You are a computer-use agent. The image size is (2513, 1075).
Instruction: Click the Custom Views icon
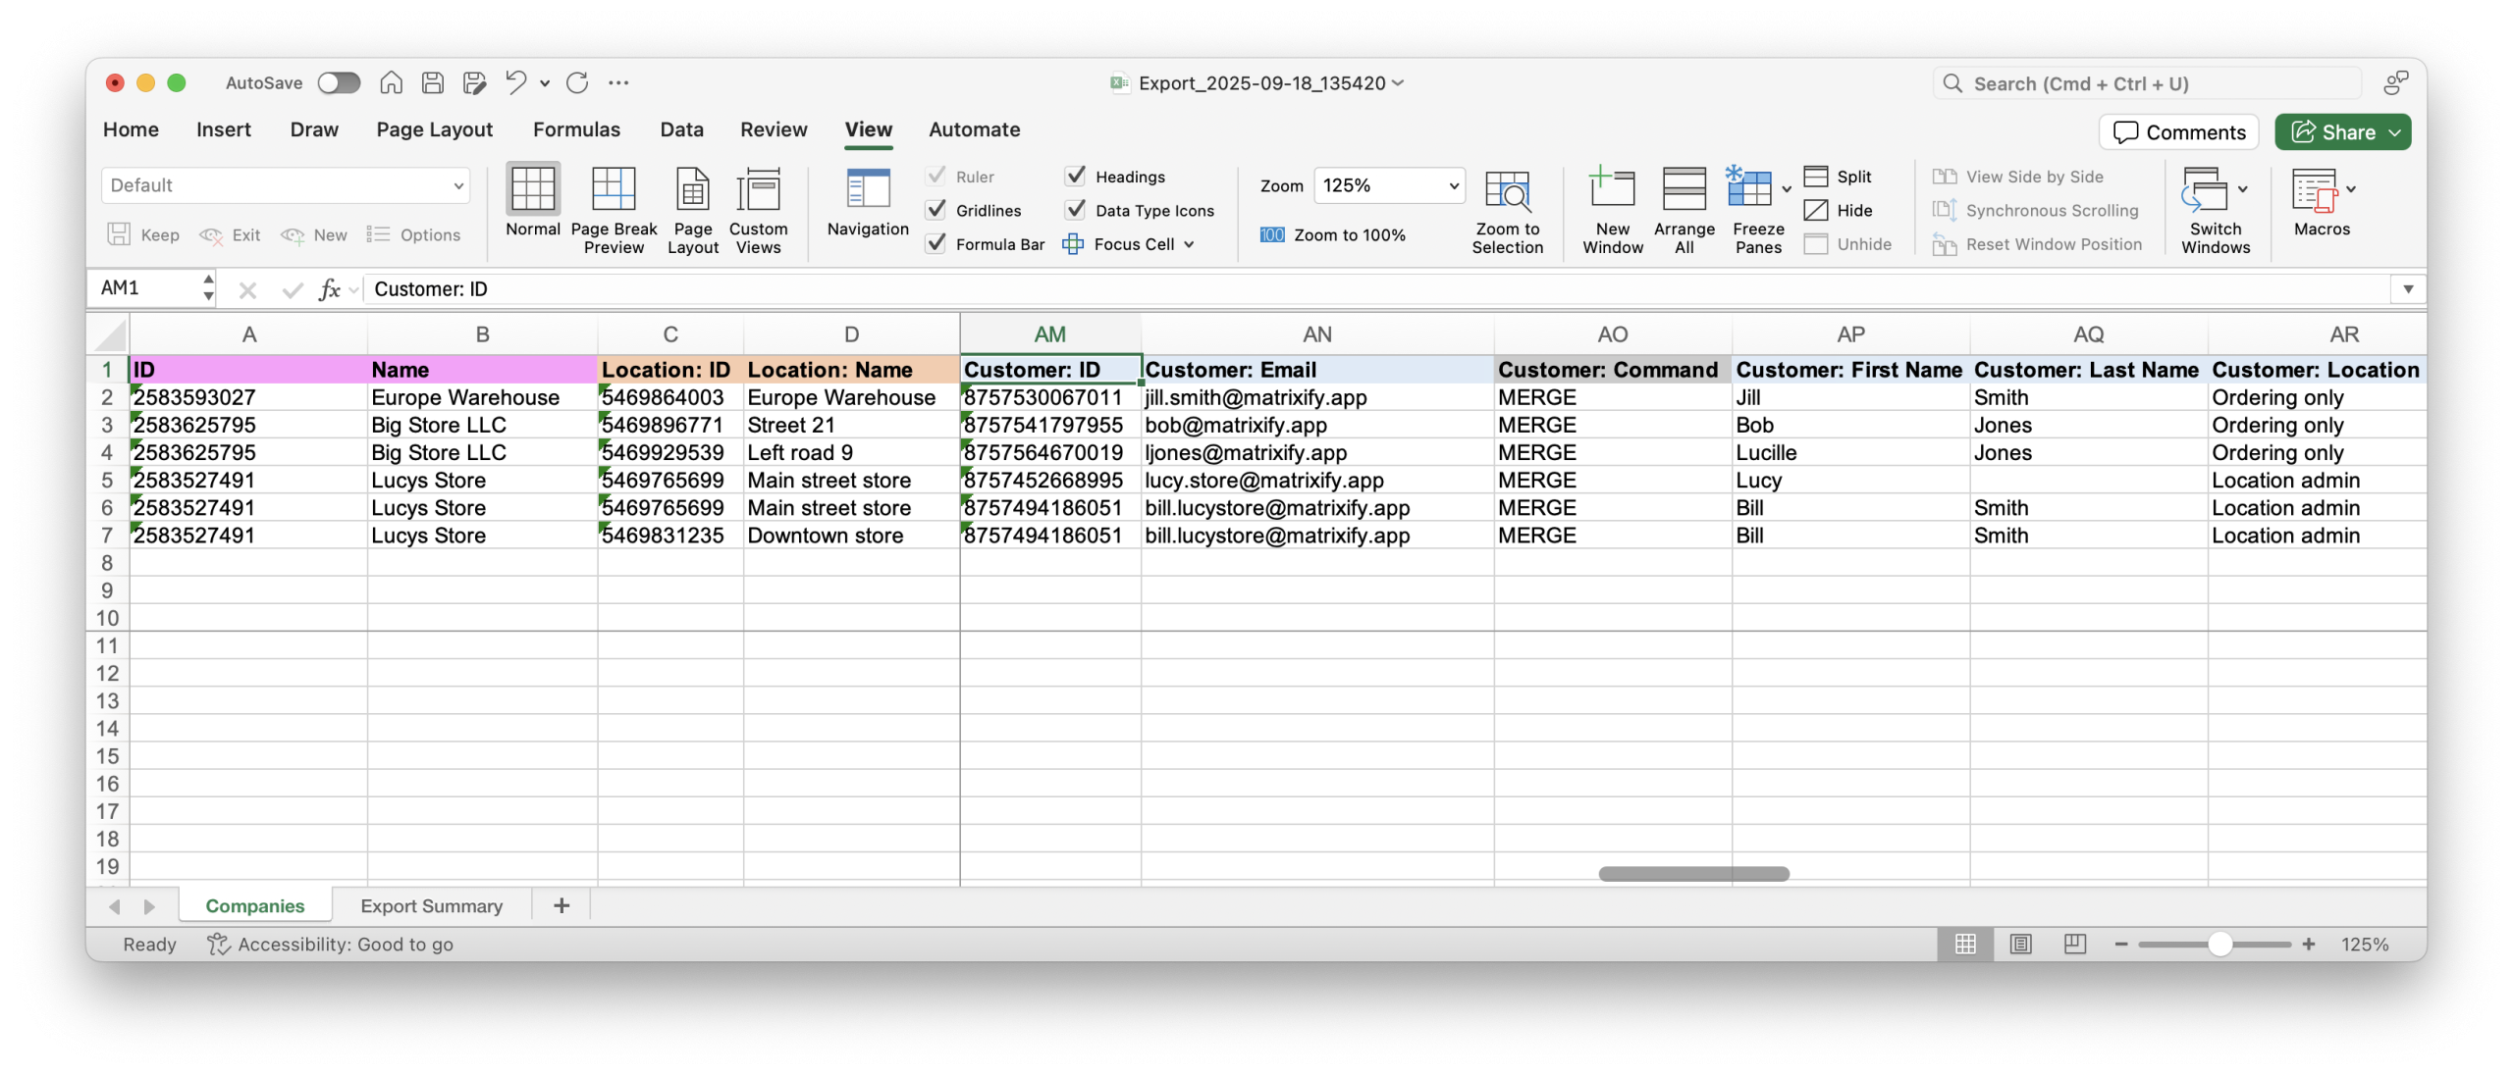coord(758,189)
